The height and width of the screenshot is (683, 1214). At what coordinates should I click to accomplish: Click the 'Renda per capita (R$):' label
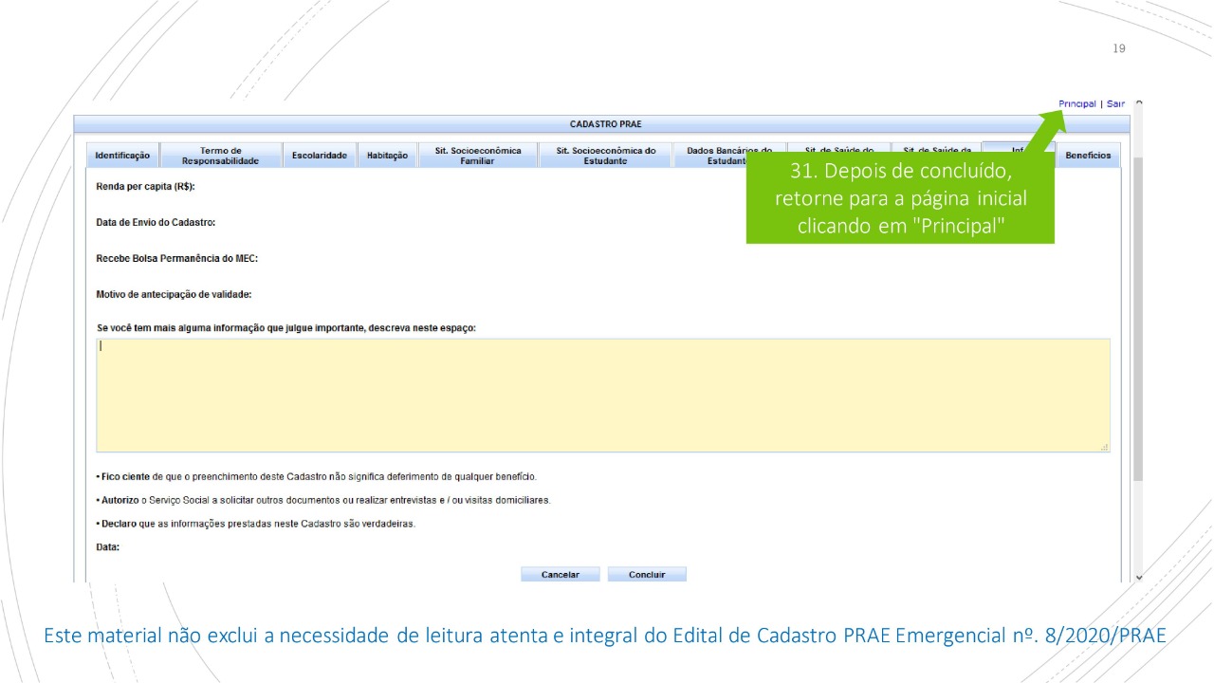(x=145, y=187)
